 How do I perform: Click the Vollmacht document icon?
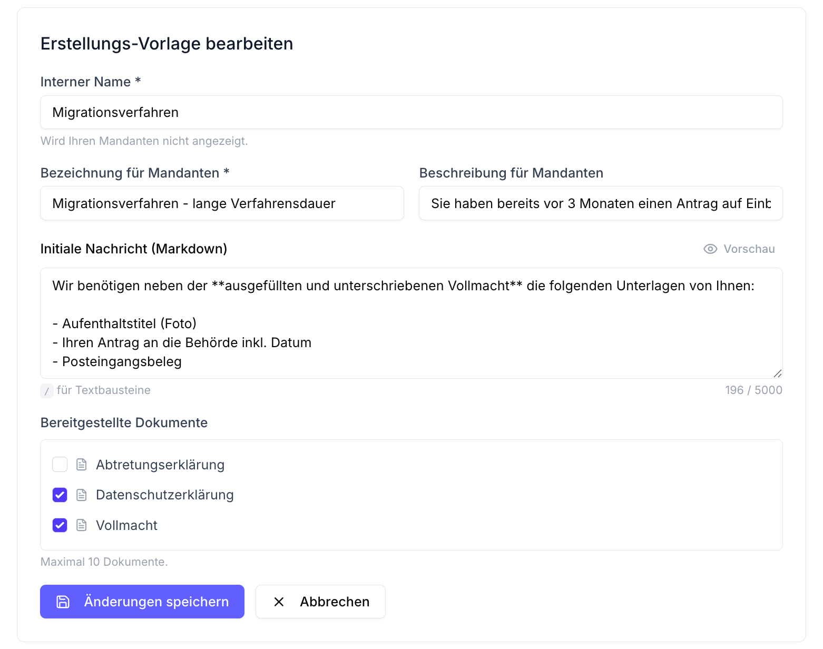click(x=82, y=525)
